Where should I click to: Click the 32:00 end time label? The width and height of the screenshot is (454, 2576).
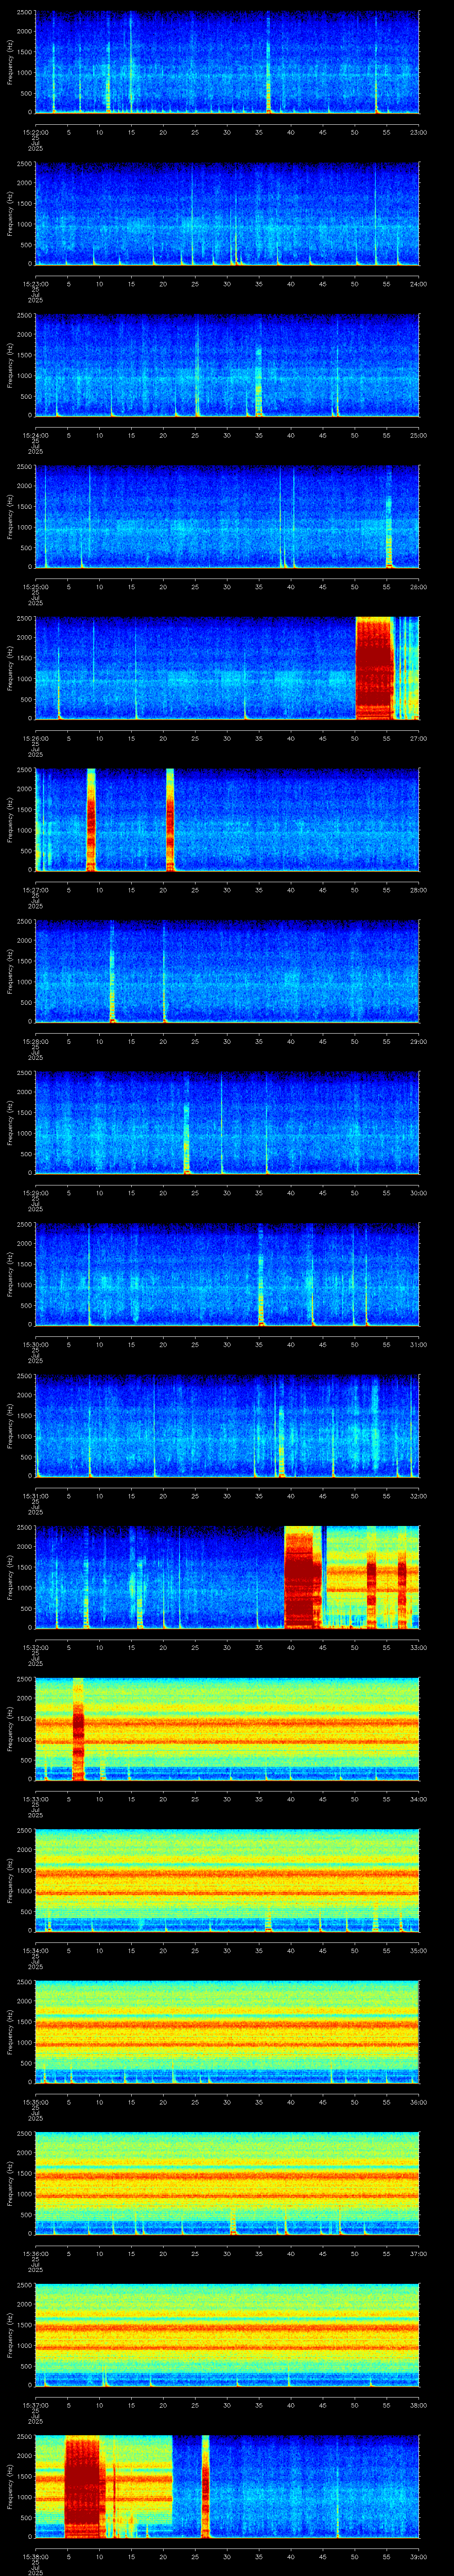[418, 1495]
